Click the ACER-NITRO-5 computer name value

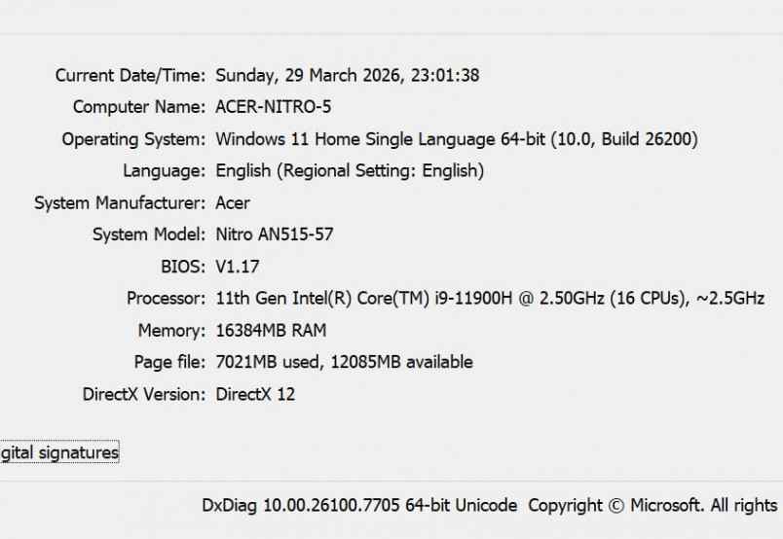[x=274, y=107]
